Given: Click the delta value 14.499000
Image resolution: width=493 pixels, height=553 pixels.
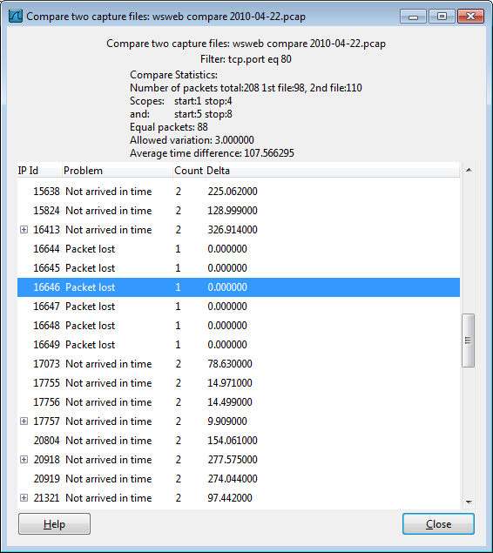Looking at the screenshot, I should (230, 402).
